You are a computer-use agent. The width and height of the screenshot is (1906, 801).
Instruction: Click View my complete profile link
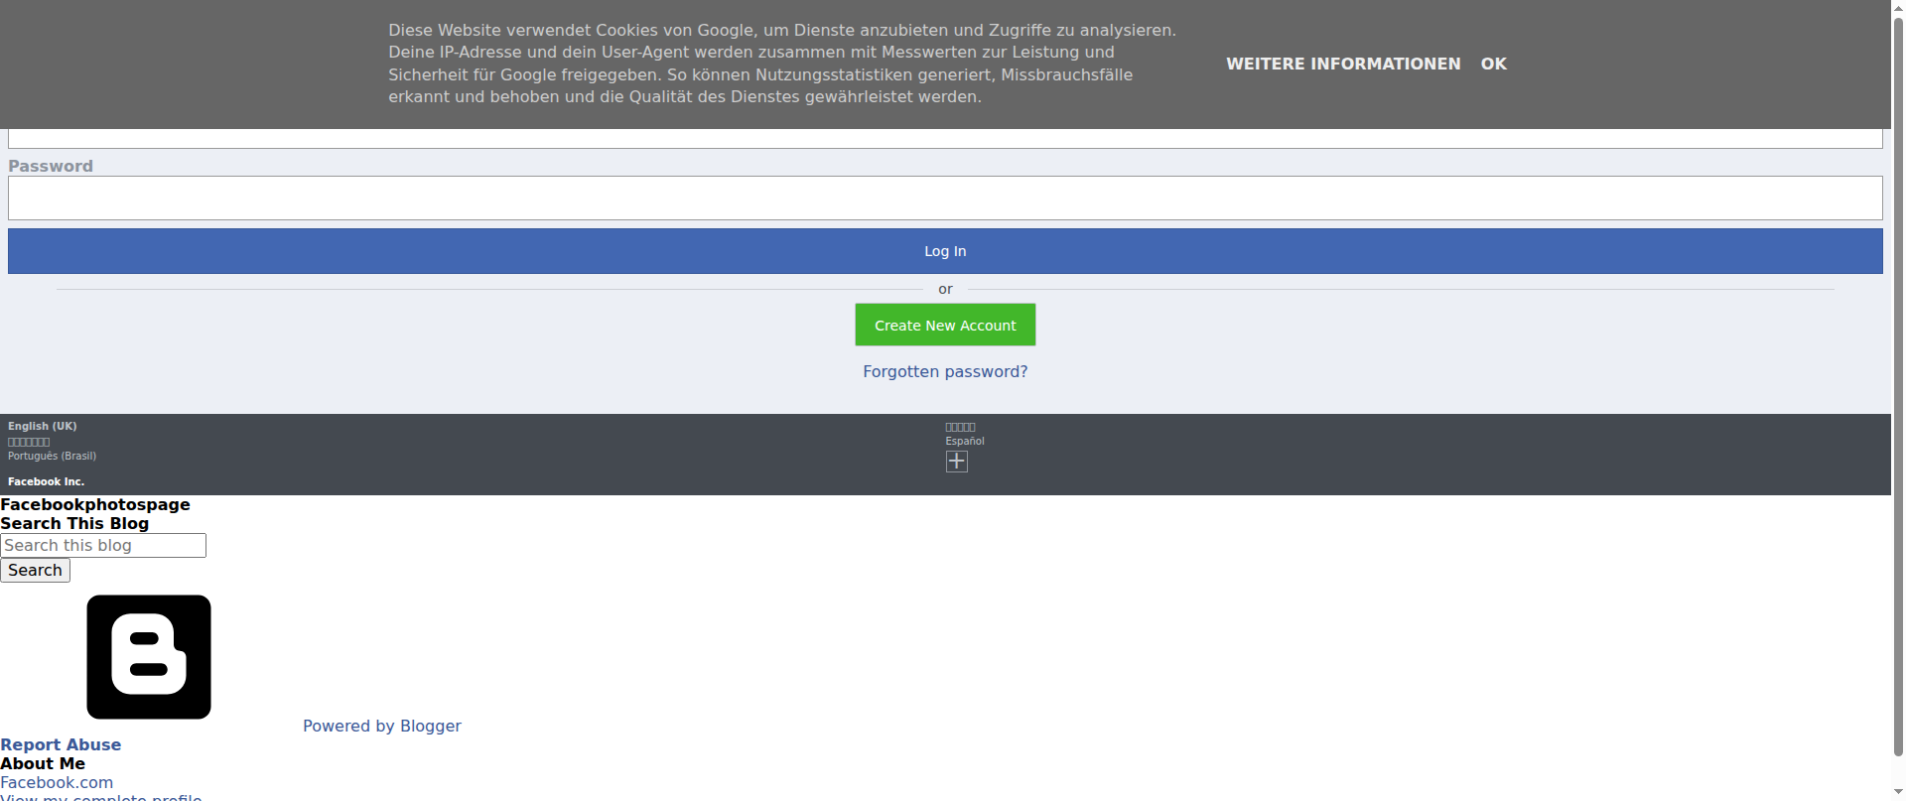(101, 797)
